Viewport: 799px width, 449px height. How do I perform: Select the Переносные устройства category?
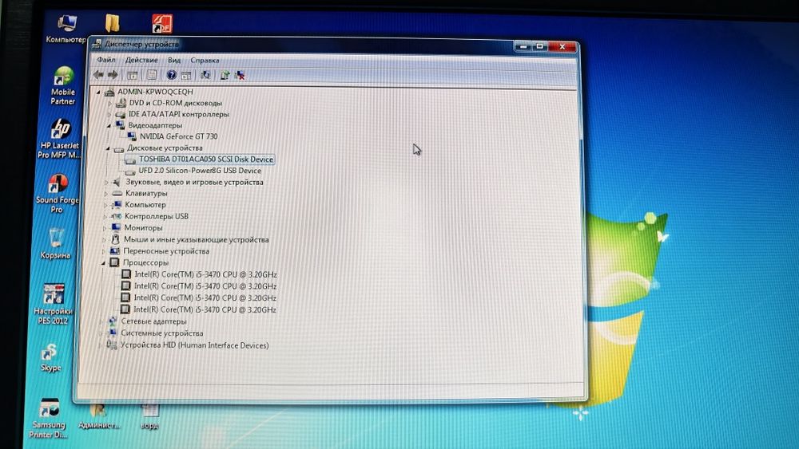click(x=166, y=251)
